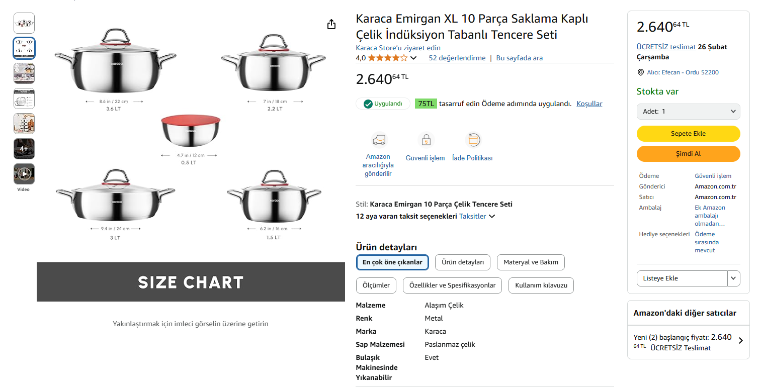Open the Koşullar link
Image resolution: width=761 pixels, height=387 pixels.
[589, 104]
